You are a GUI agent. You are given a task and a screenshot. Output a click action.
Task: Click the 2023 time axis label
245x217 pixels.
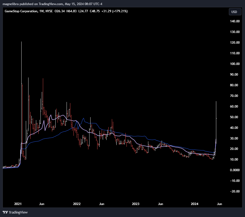coord(136,204)
